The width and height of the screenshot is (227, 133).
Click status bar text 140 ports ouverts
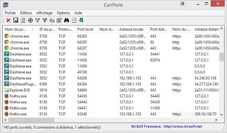coord(17,127)
